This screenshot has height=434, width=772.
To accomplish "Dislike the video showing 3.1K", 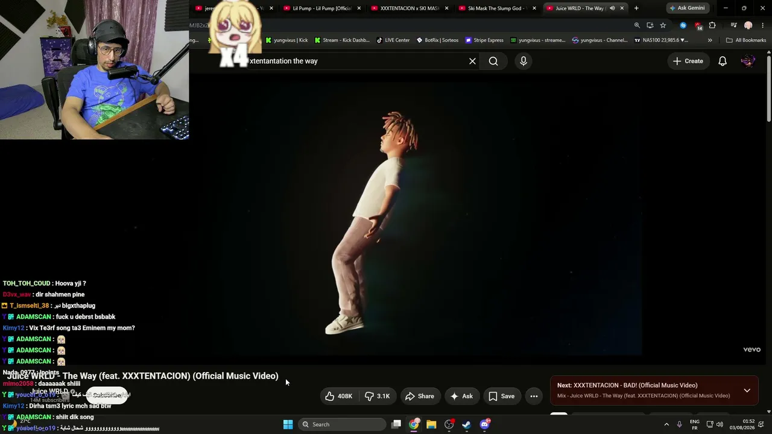I will click(378, 396).
